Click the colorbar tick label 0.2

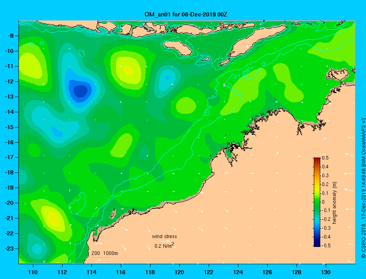[325, 184]
